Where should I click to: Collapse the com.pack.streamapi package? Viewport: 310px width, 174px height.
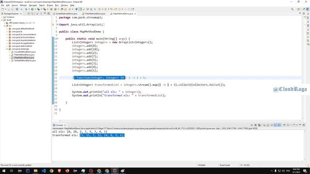pos(7,49)
